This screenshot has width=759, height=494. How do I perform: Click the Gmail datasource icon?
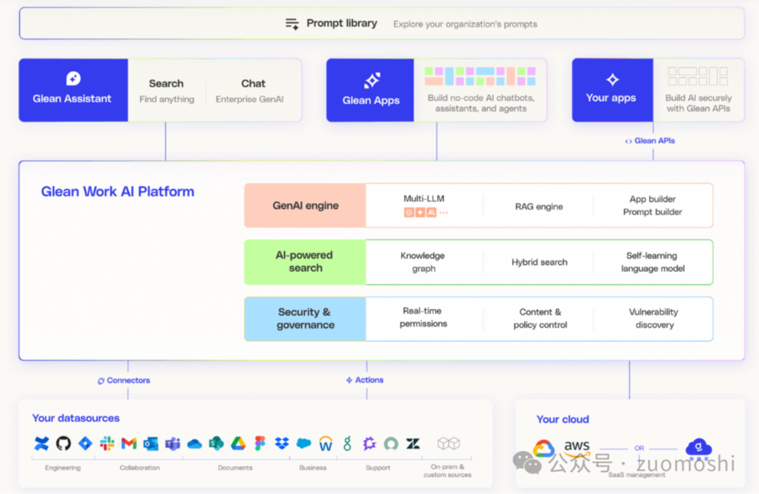129,443
